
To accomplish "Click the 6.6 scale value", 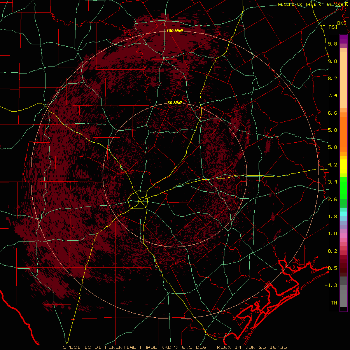I will coord(332,113).
